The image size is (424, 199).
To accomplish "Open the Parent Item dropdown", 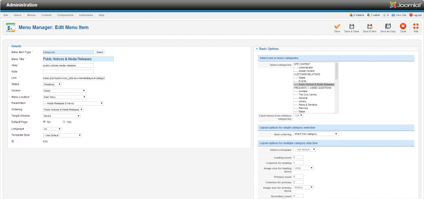I will [73, 103].
